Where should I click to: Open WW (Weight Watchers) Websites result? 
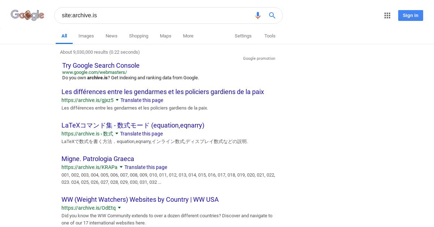tap(140, 200)
